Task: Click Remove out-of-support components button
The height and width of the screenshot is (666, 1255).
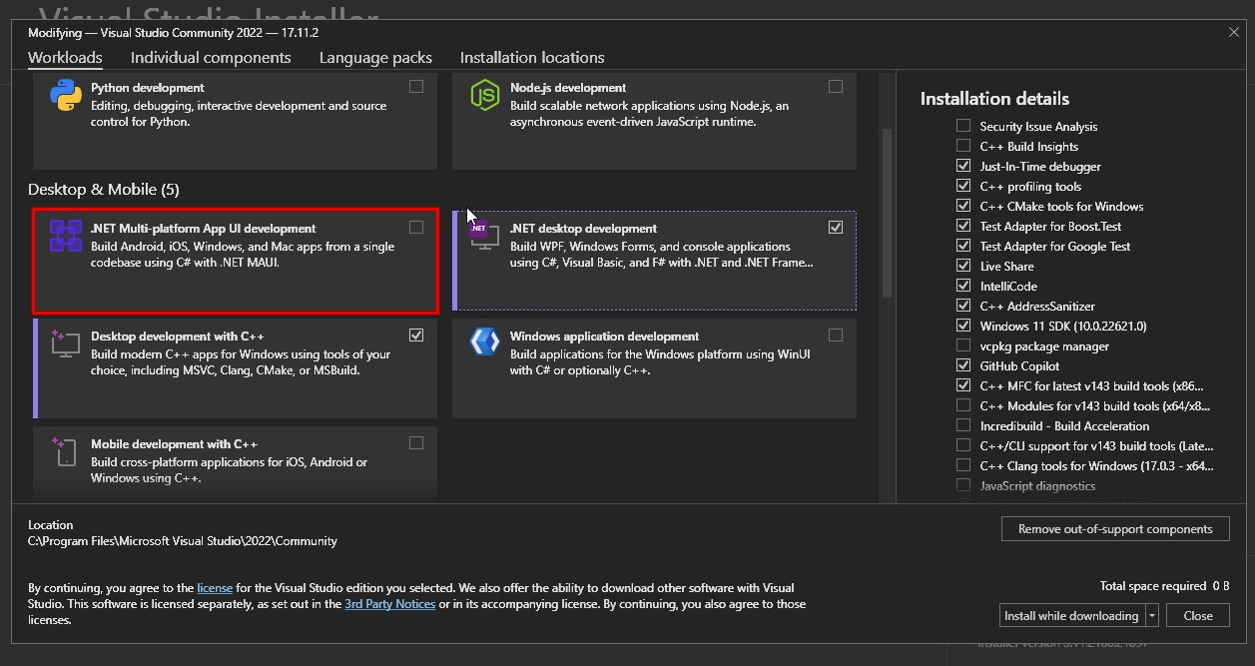Action: pyautogui.click(x=1115, y=529)
